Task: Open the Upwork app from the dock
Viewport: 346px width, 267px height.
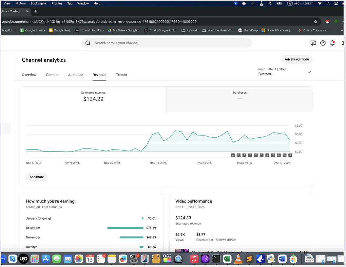Action: [x=23, y=259]
